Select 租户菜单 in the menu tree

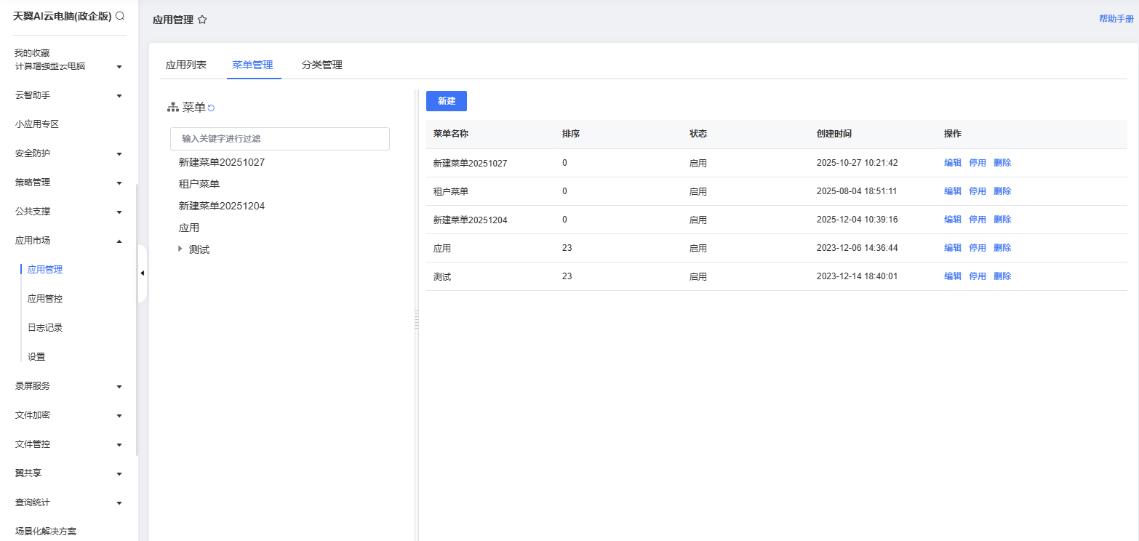(199, 184)
